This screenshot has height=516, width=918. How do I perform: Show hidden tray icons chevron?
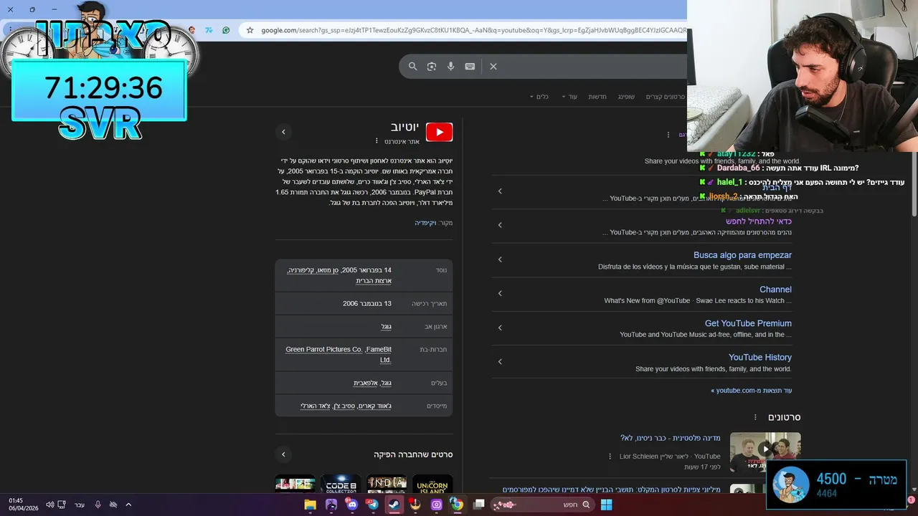coord(128,505)
